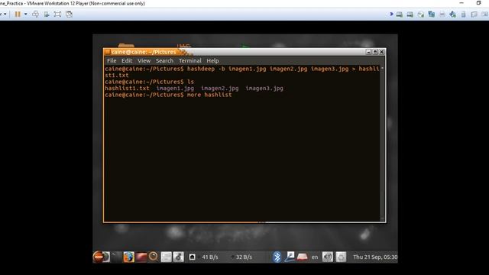Click the sound card device icon

452,15
